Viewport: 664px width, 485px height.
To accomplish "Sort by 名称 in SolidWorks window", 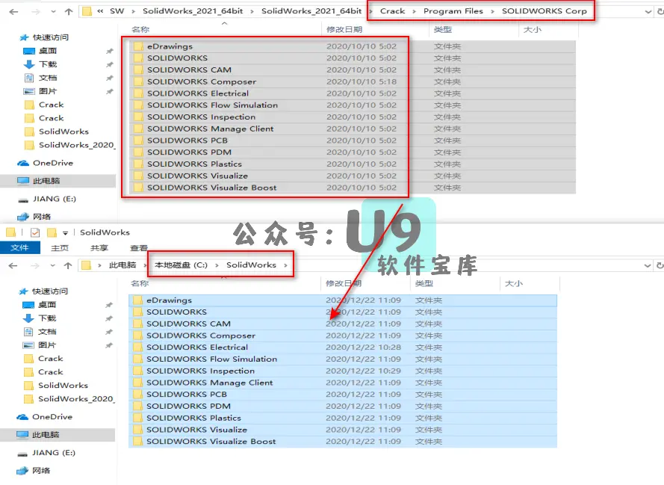I will 140,283.
